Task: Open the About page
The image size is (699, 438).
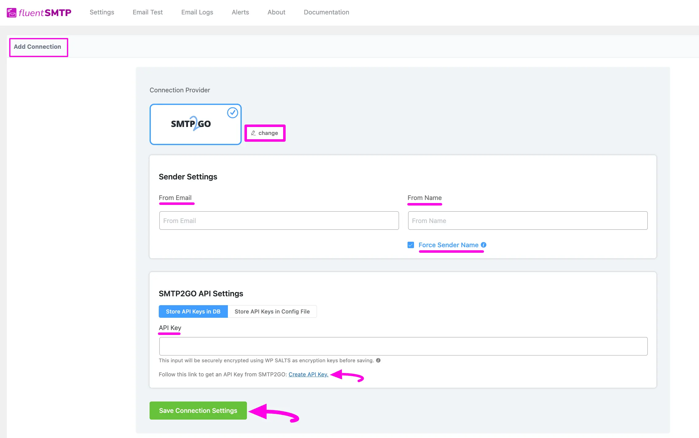Action: (x=276, y=12)
